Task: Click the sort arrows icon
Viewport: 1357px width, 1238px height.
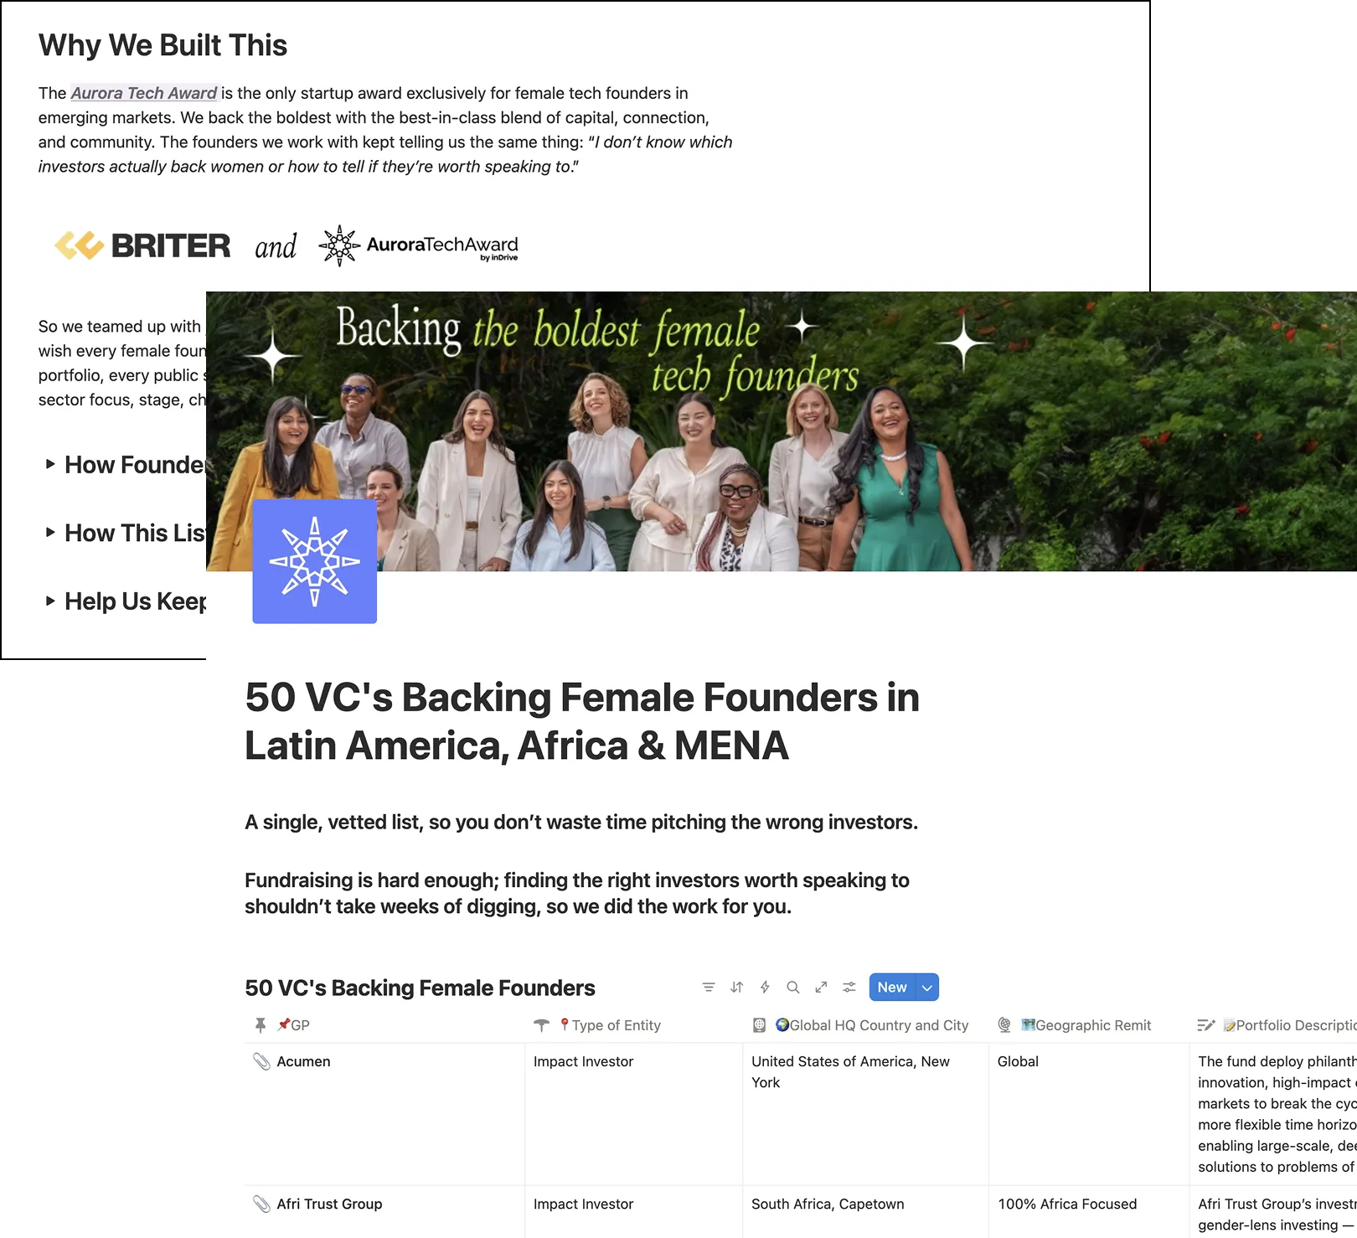Action: pos(737,988)
